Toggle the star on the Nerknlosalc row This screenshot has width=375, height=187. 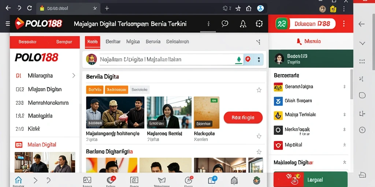(x=345, y=130)
